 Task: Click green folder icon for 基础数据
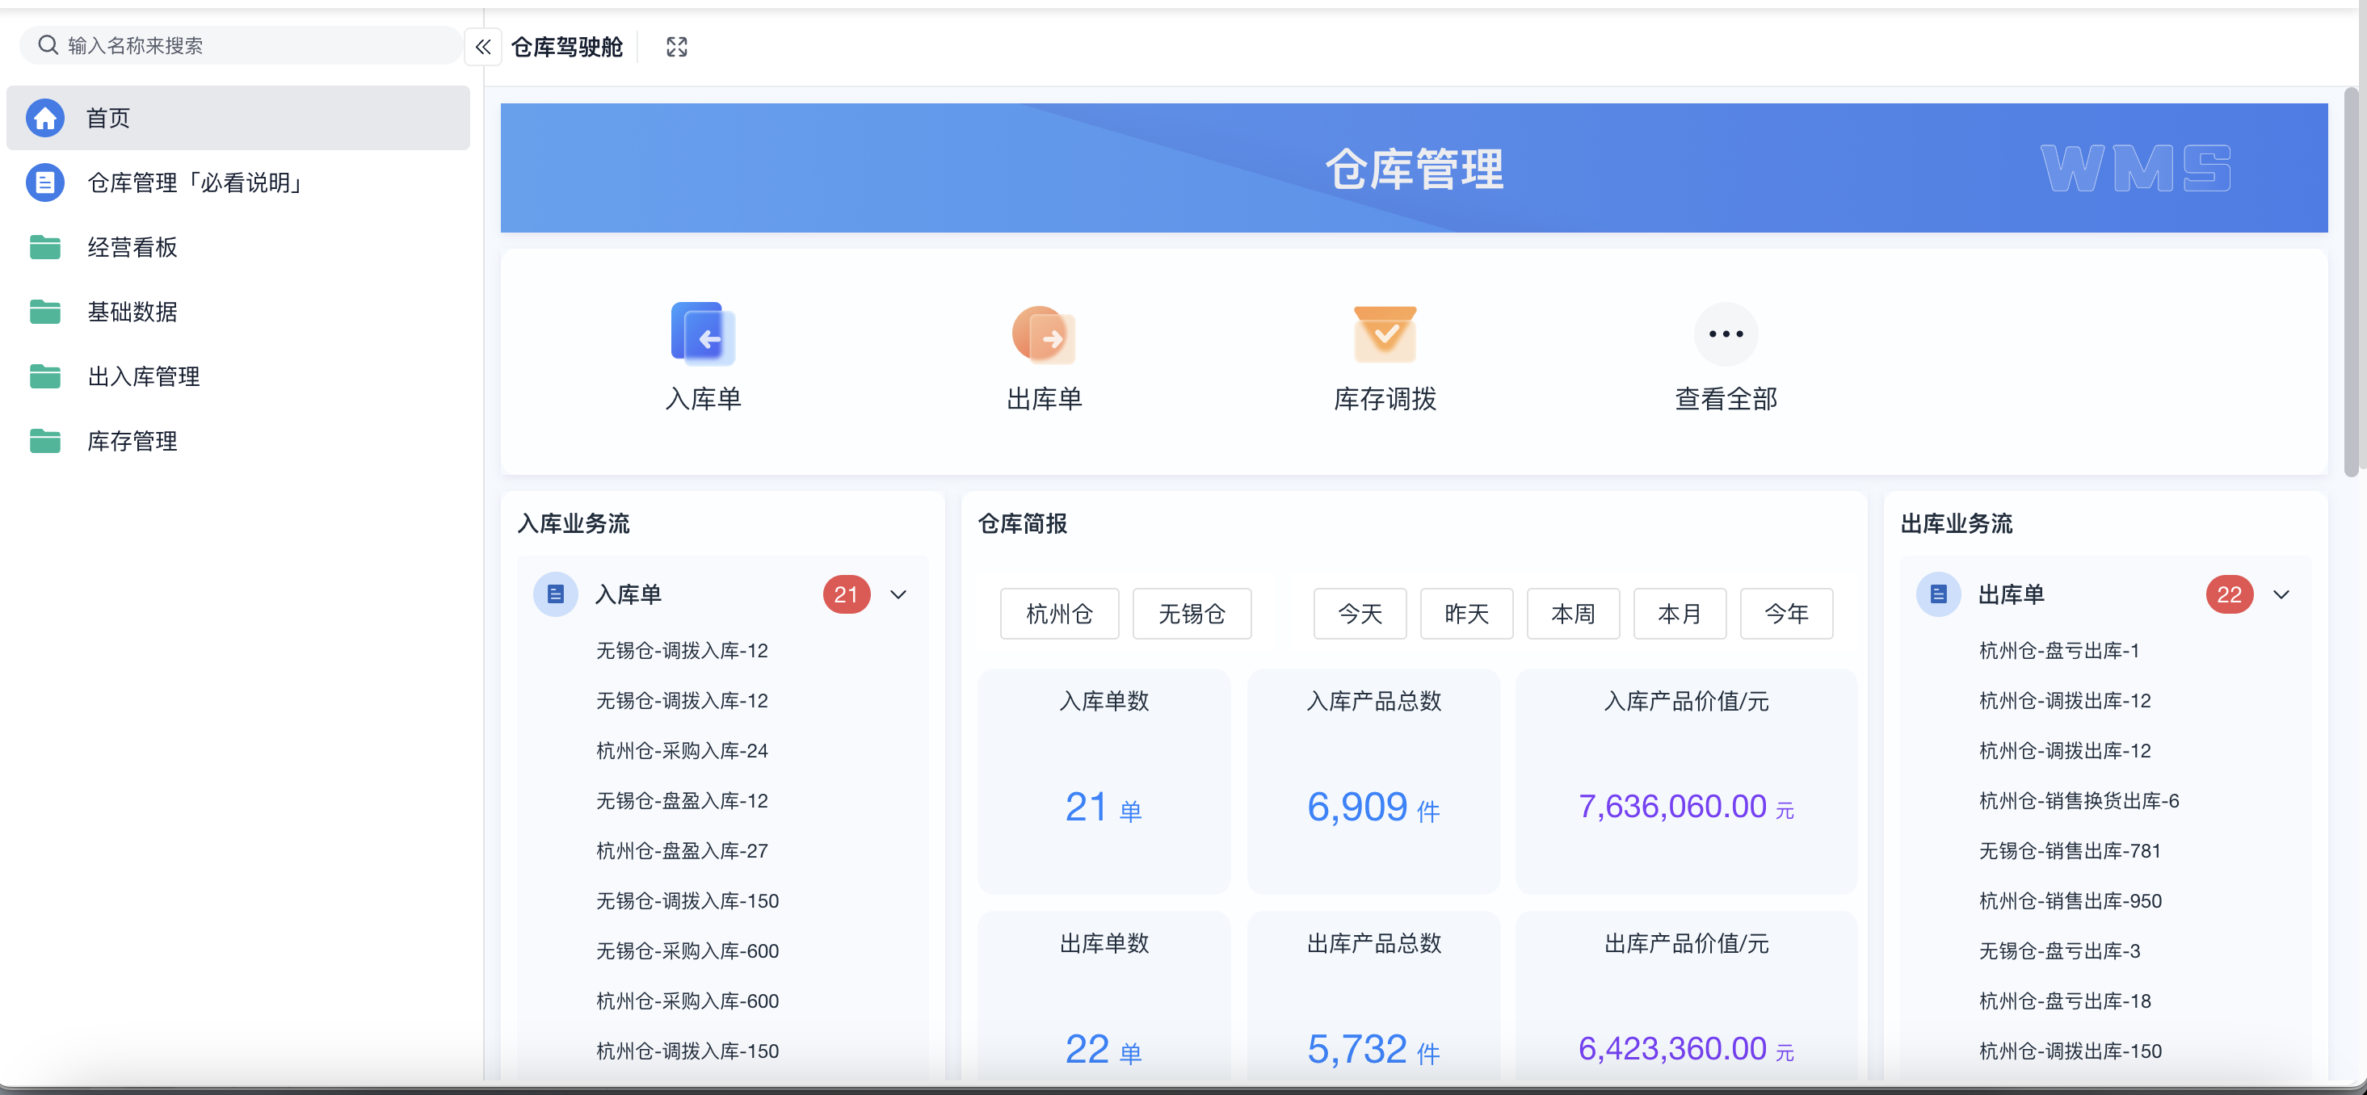(45, 312)
